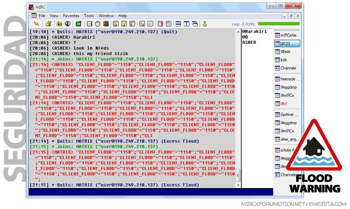Open the Help menu
The height and width of the screenshot is (209, 350).
pos(122,16)
